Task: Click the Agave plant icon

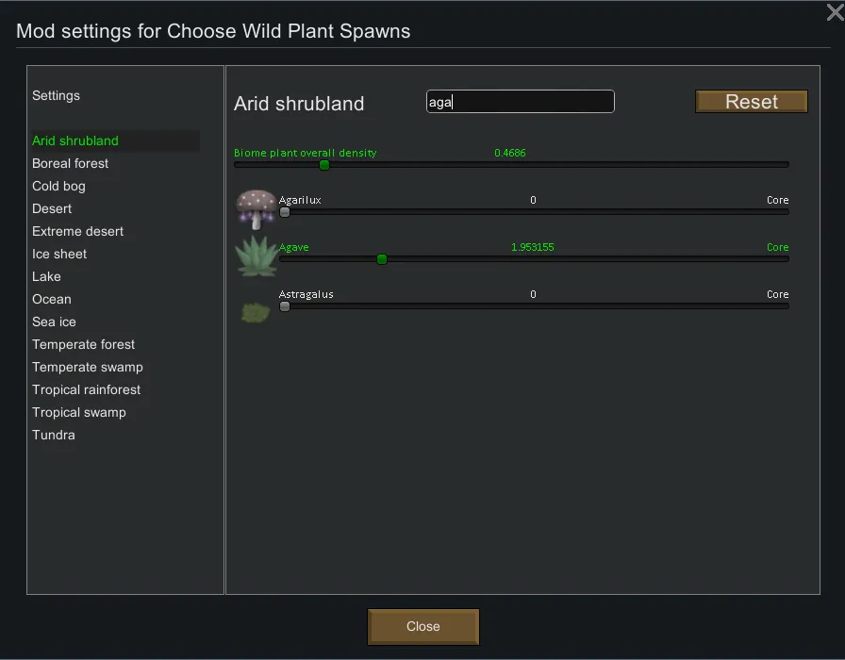Action: pyautogui.click(x=256, y=256)
